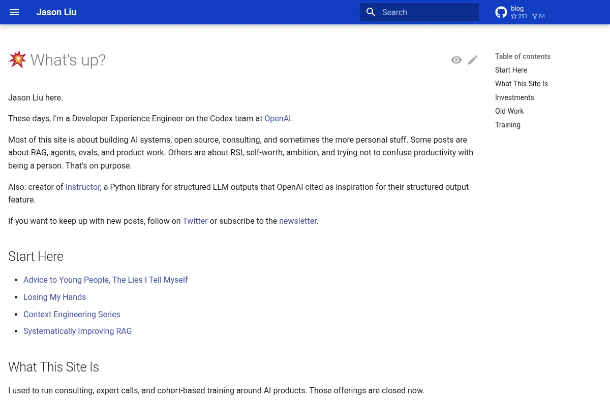View page source via eye icon
The height and width of the screenshot is (406, 610).
pyautogui.click(x=456, y=60)
